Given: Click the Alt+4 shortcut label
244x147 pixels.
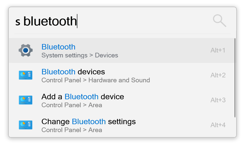Looking at the screenshot, I should [218, 125].
